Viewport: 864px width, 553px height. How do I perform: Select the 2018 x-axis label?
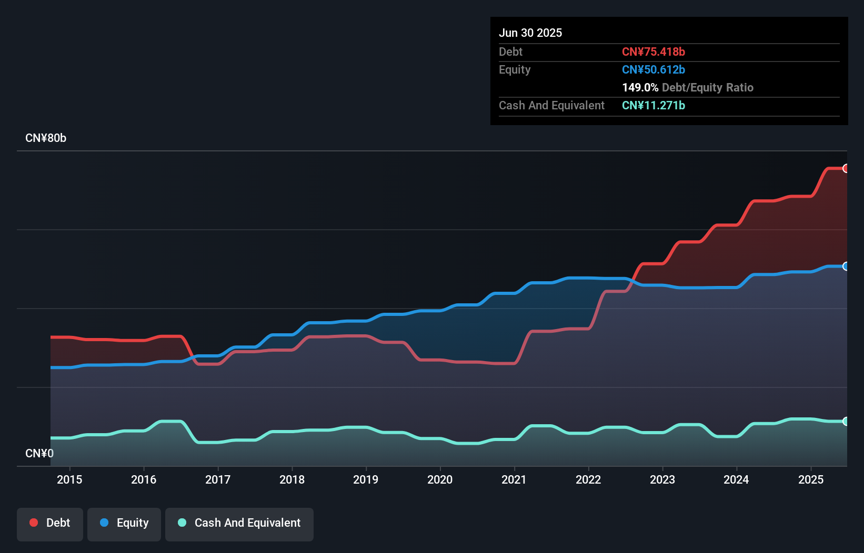[292, 479]
